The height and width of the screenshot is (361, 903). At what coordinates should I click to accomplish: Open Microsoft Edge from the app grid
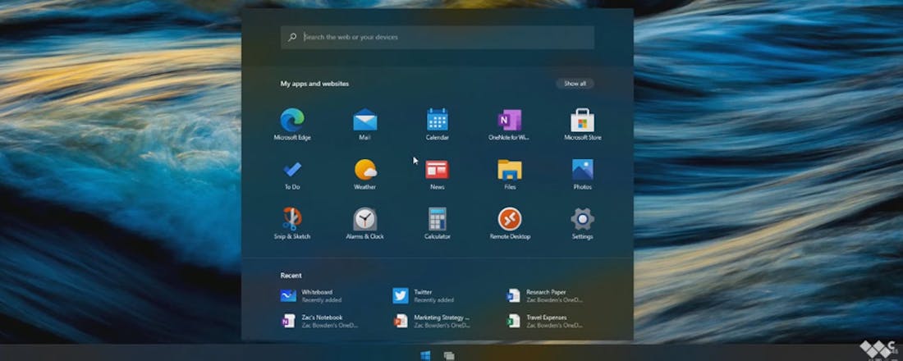click(292, 124)
